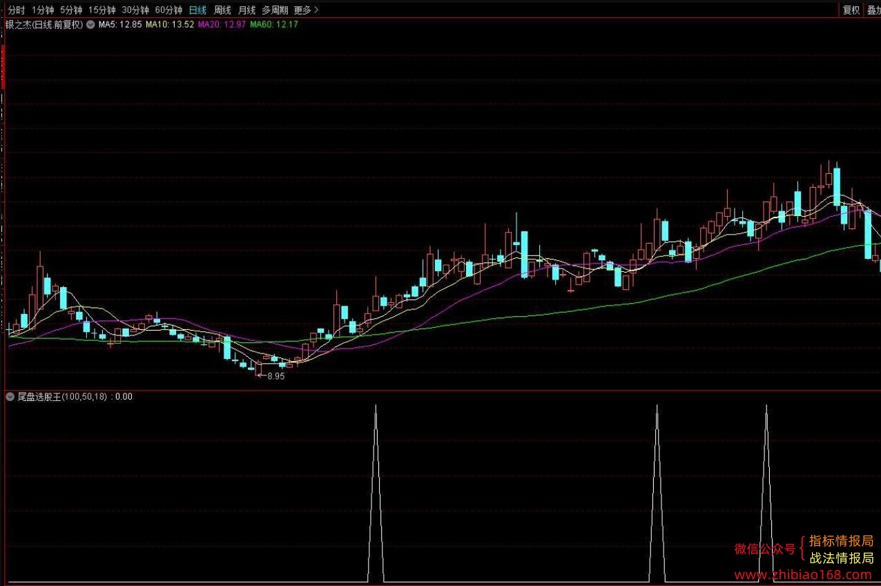This screenshot has height=586, width=881.
Task: Click the MA60: 12.17 value label
Action: pos(274,25)
